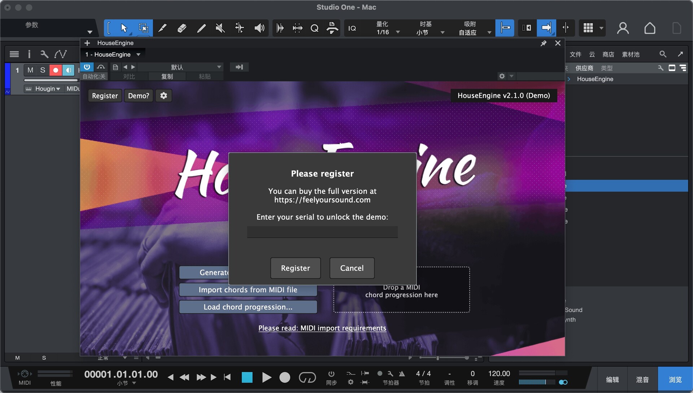
Task: Open the grid view icon
Action: 588,28
